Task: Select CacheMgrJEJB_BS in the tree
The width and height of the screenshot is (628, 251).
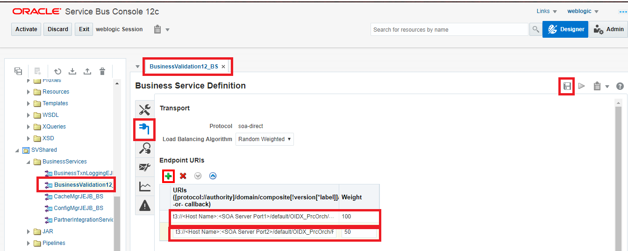Action: point(78,197)
